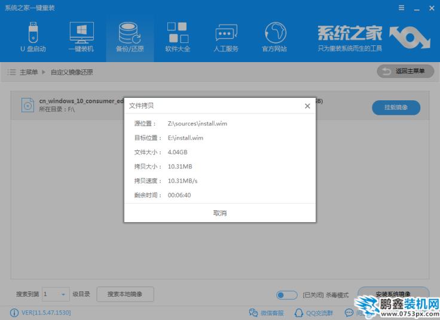Viewport: 440px width, 320px height.
Task: Click the 搜索本地镜像 button
Action: coord(125,294)
